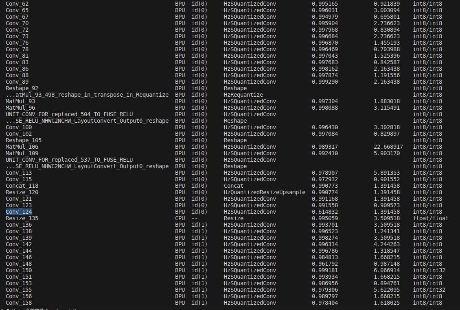Click the HzQuantizedResizeUpsample operator text
This screenshot has width=460, height=310.
click(265, 192)
